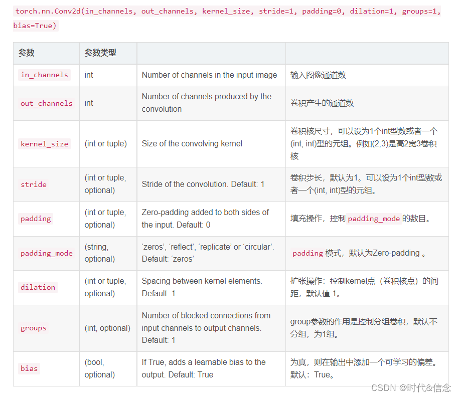Select the padding parameter name cell
This screenshot has height=397, width=459.
36,219
